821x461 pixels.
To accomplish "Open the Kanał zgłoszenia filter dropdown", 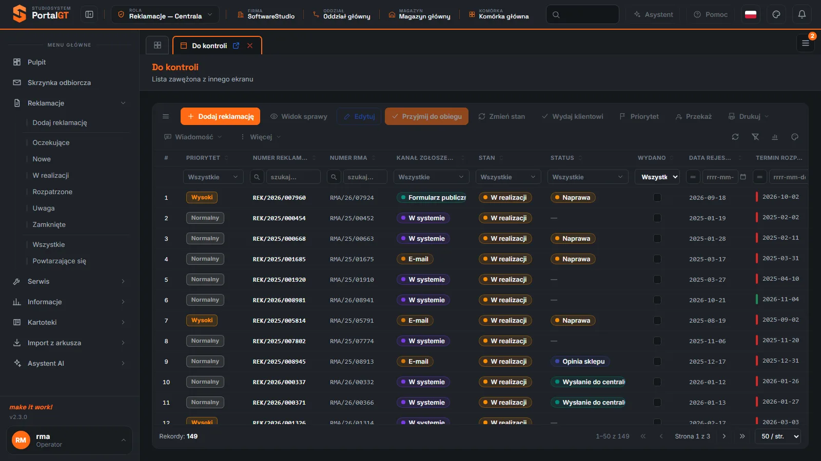I will (x=431, y=177).
